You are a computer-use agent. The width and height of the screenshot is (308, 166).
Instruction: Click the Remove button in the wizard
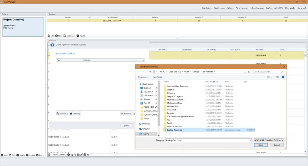[x=126, y=113]
